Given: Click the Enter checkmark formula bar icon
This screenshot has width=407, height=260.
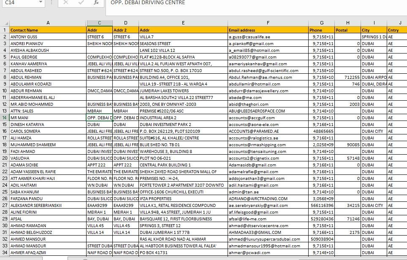Looking at the screenshot, I should (x=81, y=3).
